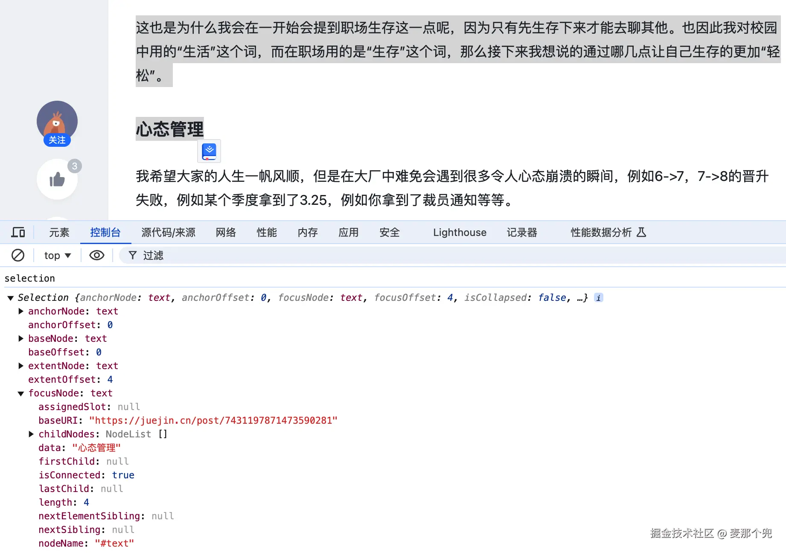Switch to the 元素 panel tab
Viewport: 786px width, 553px height.
[x=58, y=232]
